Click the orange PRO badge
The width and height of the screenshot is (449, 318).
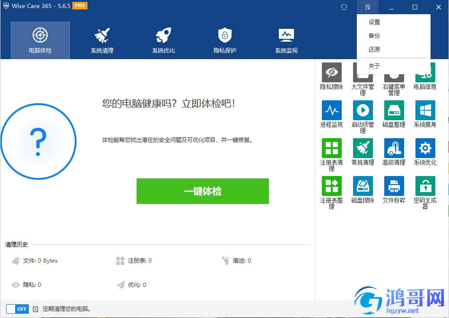[x=80, y=6]
